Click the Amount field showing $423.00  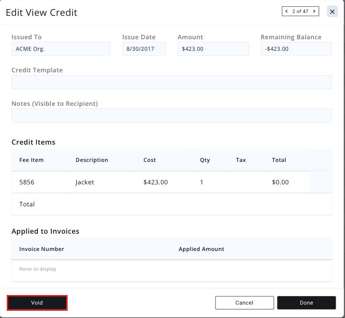(x=213, y=49)
